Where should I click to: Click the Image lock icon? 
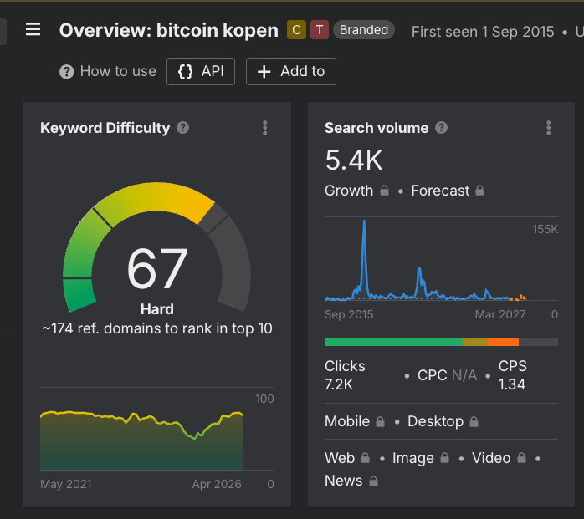pyautogui.click(x=445, y=458)
